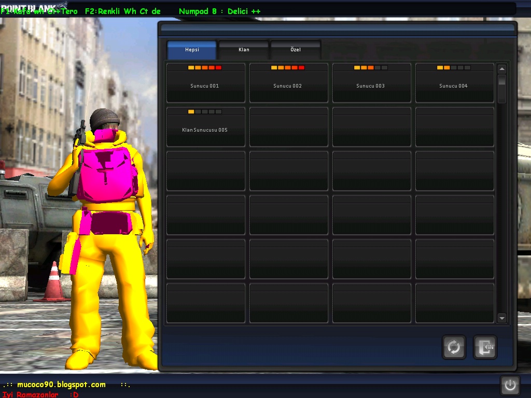The image size is (531, 398).
Task: Click the 'Numpad 8 : Delici ++' text
Action: (219, 11)
